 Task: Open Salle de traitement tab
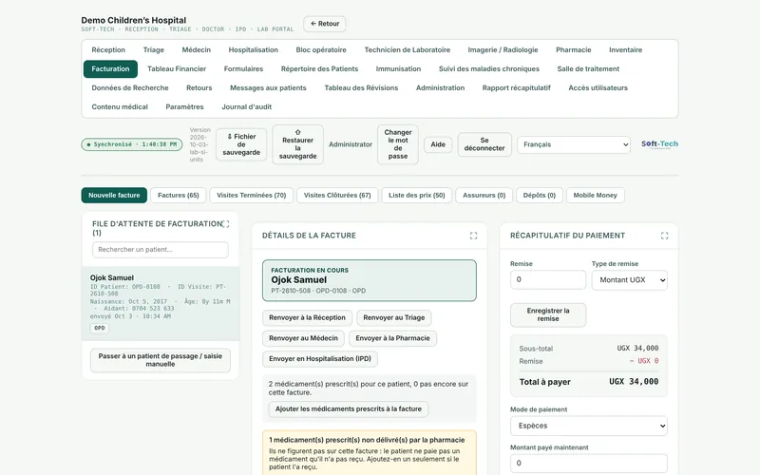(x=588, y=68)
